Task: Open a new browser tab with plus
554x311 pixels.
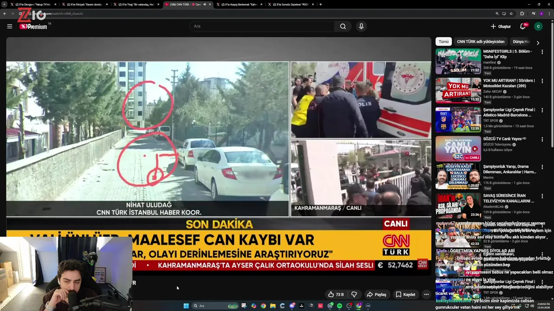Action: 320,4
